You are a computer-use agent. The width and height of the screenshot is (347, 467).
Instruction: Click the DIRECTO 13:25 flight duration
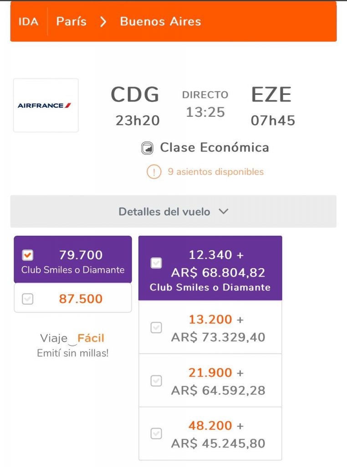click(205, 104)
